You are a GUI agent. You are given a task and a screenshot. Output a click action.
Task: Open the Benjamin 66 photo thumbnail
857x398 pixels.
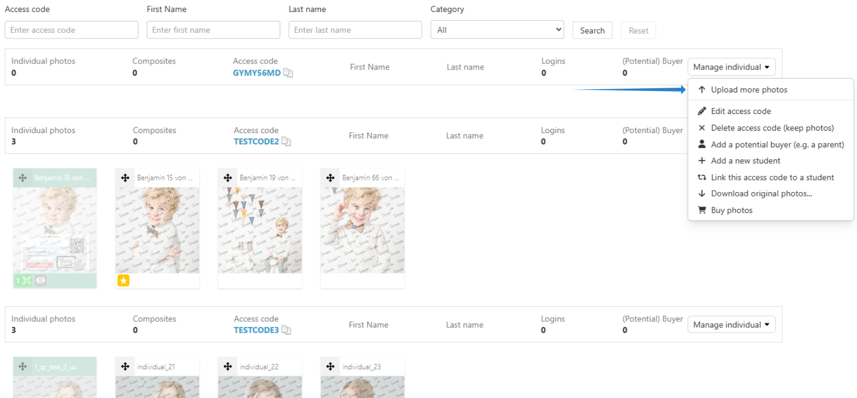tap(362, 230)
